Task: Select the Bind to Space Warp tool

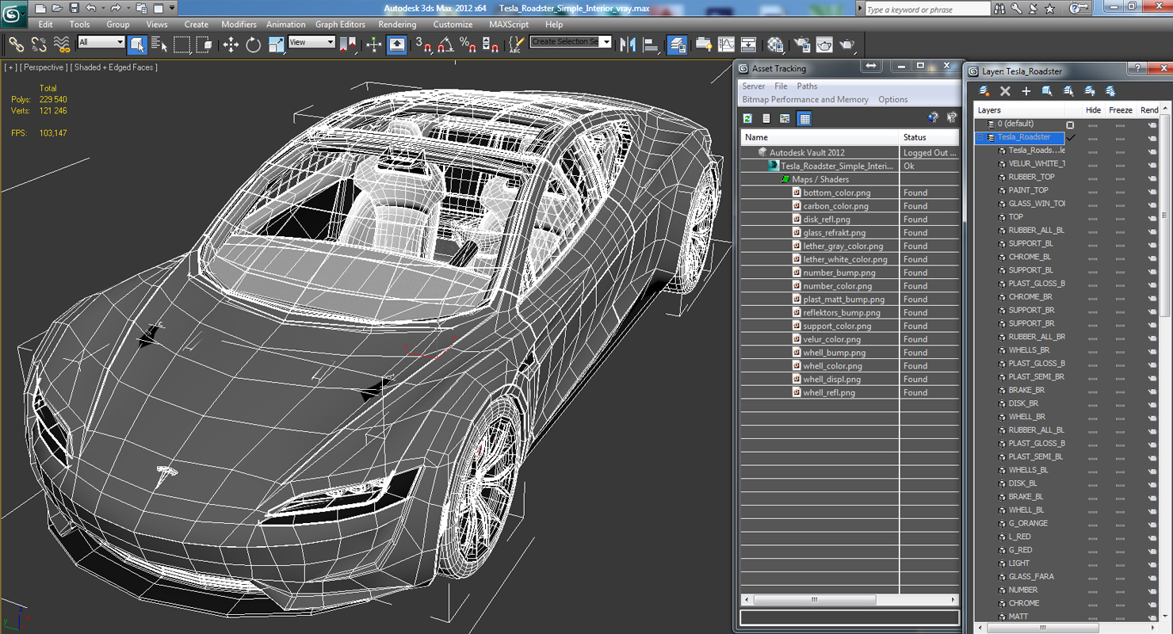Action: (62, 44)
